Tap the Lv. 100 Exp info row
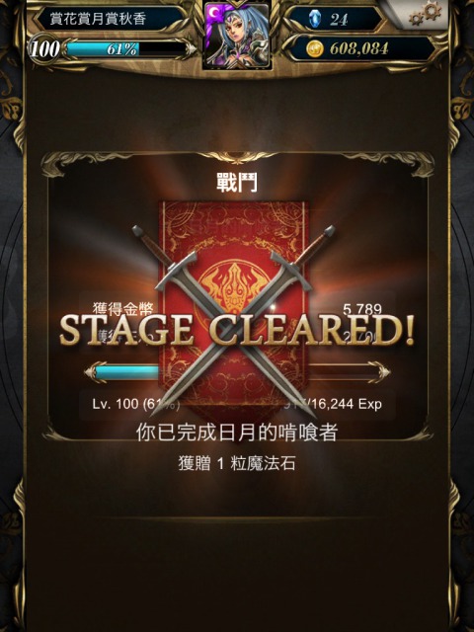Screen dimensions: 474x632 point(237,404)
